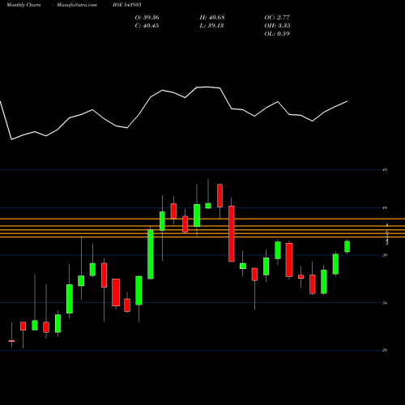
Task: Click the price axis label '44'
Action: click(385, 208)
